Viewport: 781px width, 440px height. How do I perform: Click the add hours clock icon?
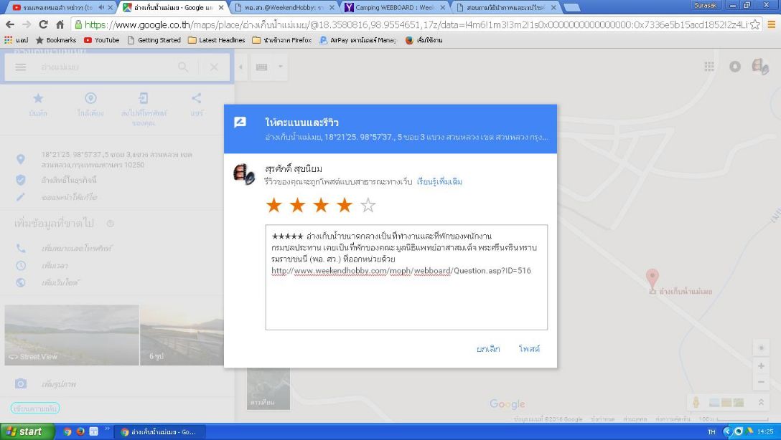pyautogui.click(x=20, y=265)
